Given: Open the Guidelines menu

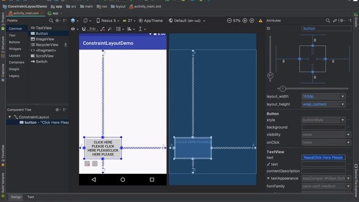Looking at the screenshot, I should point(142,29).
